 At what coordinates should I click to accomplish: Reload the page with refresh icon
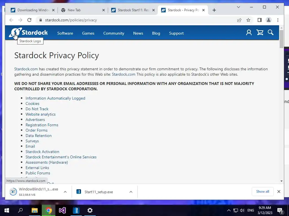(x=29, y=20)
